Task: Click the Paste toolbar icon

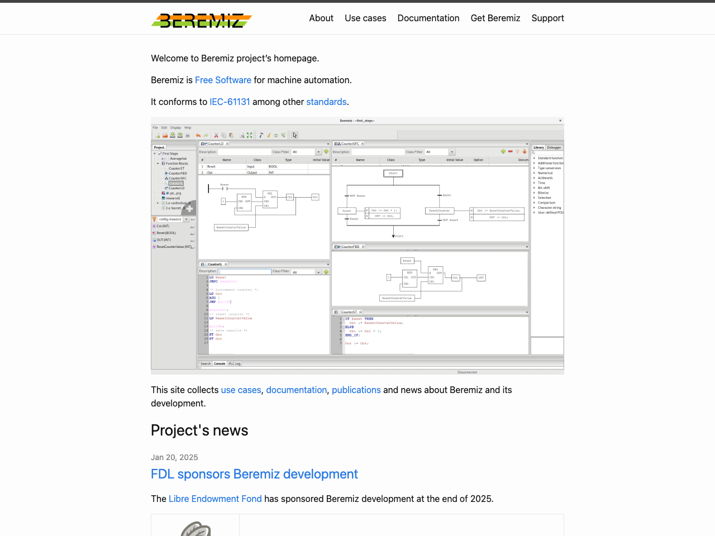Action: [x=231, y=135]
